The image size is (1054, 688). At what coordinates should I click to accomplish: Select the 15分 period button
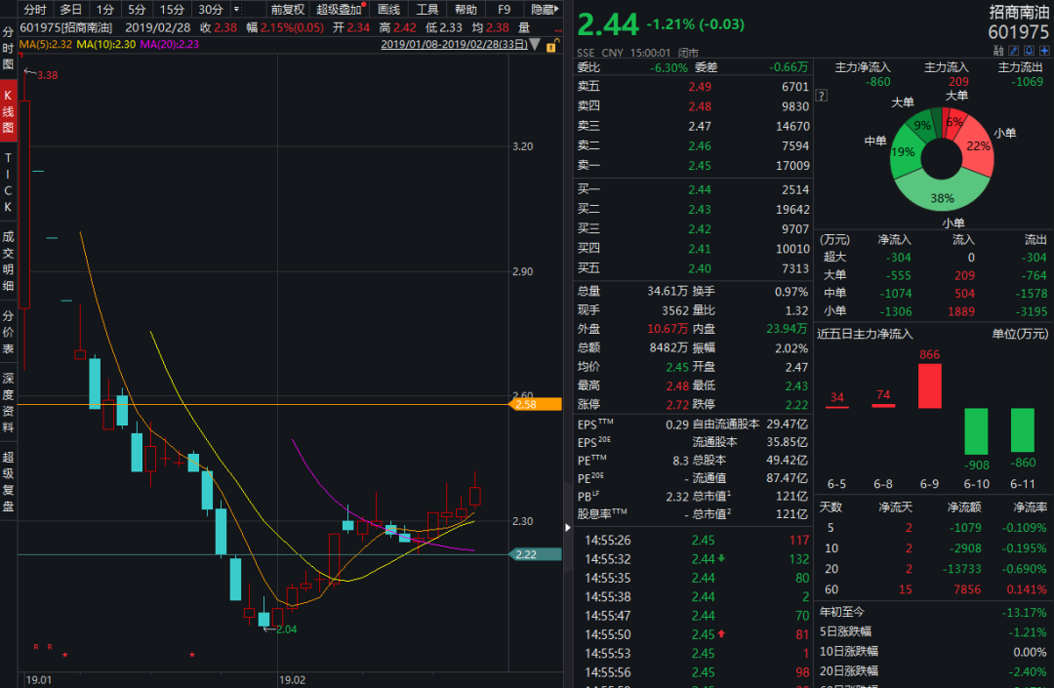[172, 9]
